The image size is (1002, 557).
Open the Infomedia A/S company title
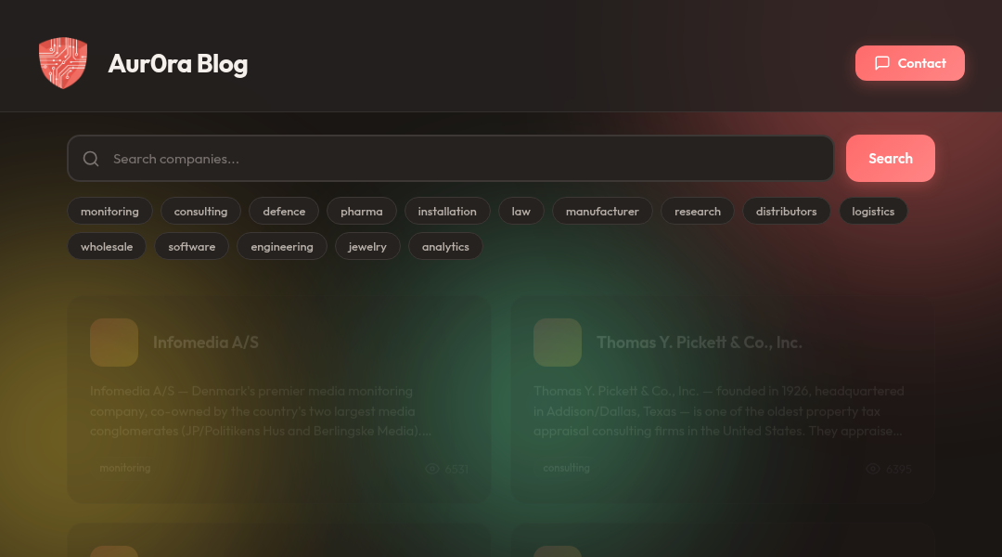tap(206, 343)
